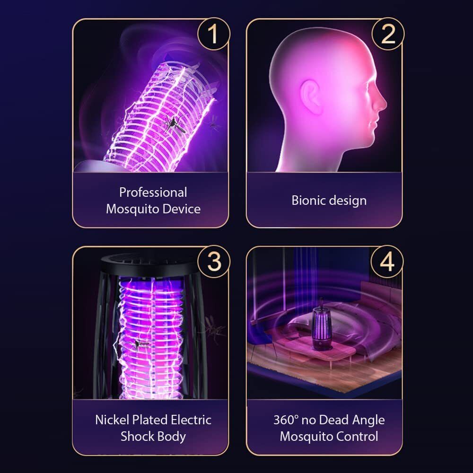
Task: Click Nickel Plated Electric Shock Body text
Action: [x=153, y=428]
